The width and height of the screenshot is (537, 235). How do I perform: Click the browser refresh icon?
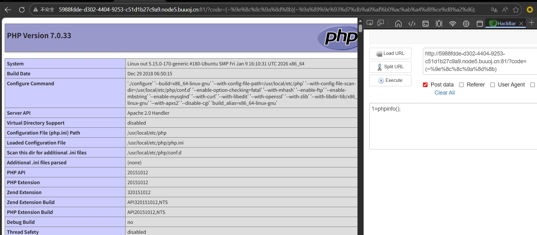coord(22,10)
